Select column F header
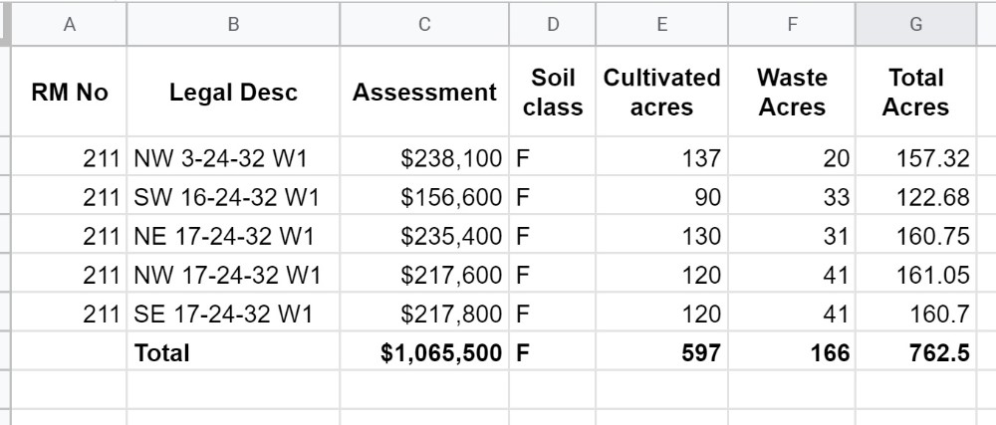The image size is (996, 425). (792, 24)
